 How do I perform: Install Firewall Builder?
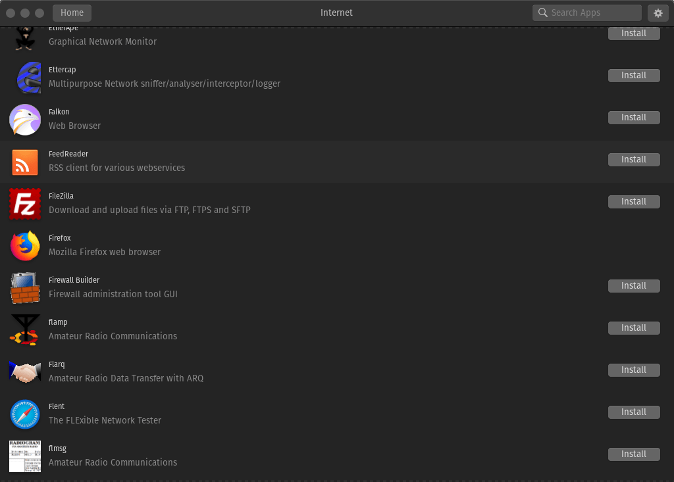633,285
